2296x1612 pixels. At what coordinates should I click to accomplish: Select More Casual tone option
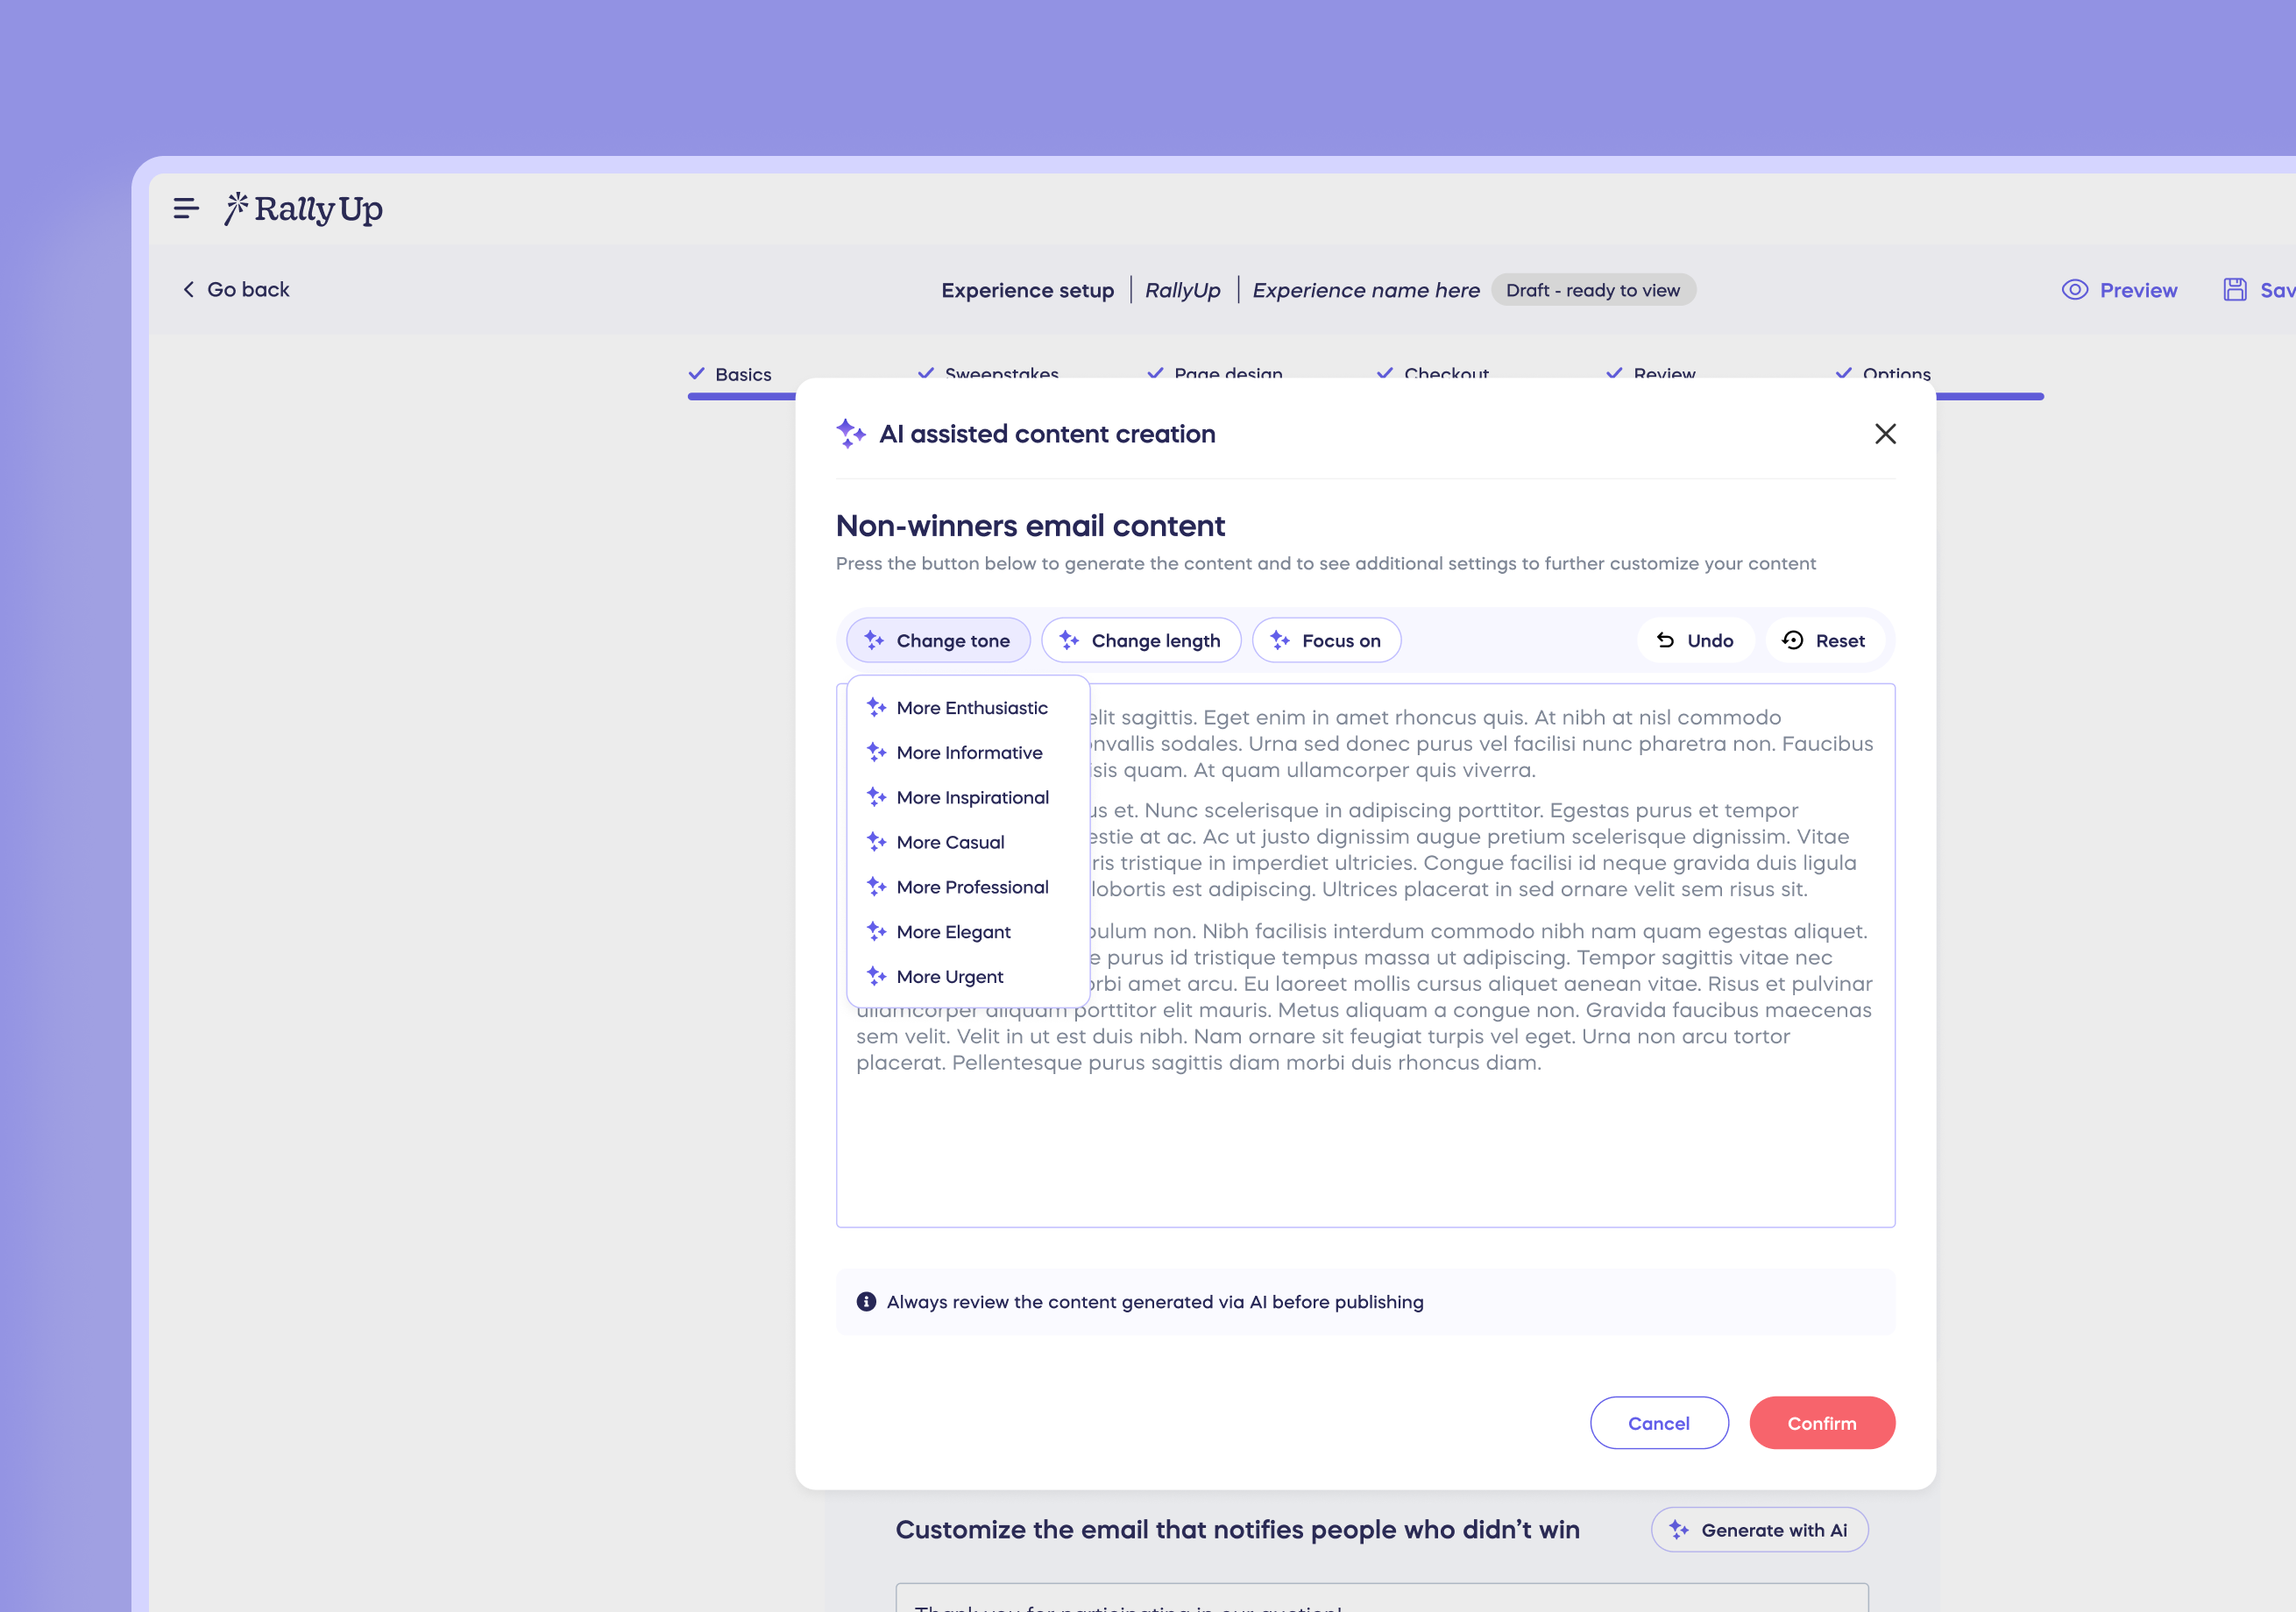[967, 842]
